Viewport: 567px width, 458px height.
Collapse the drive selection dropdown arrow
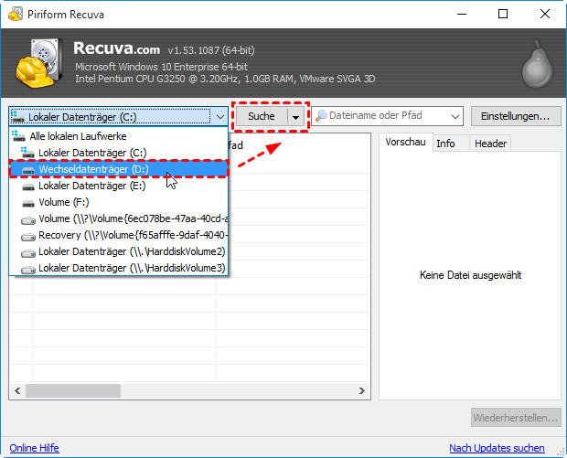[x=219, y=117]
